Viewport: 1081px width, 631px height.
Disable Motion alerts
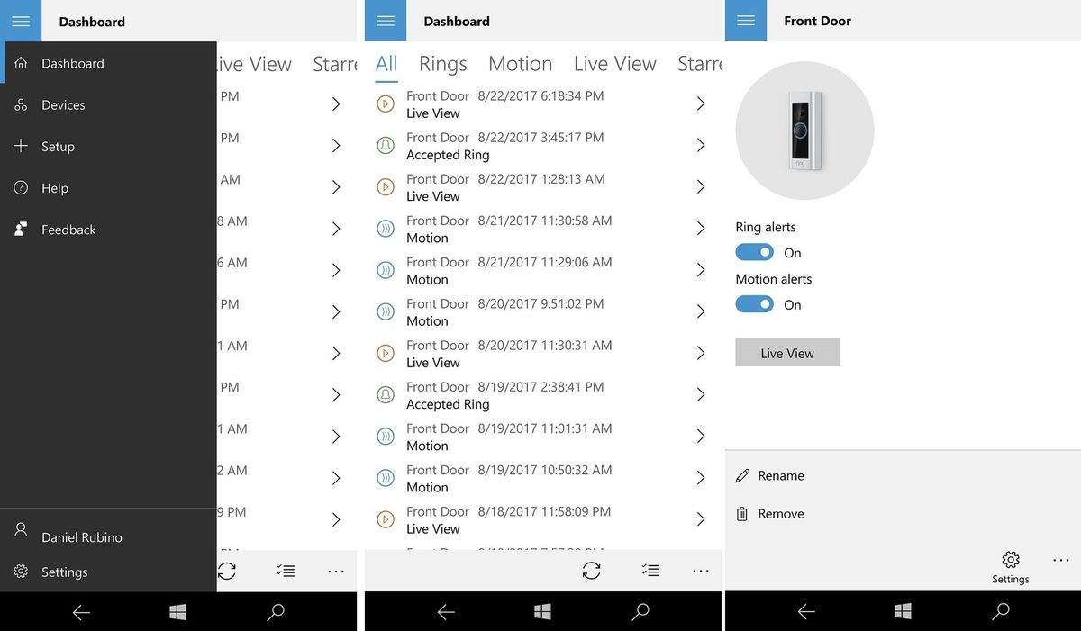(x=754, y=304)
